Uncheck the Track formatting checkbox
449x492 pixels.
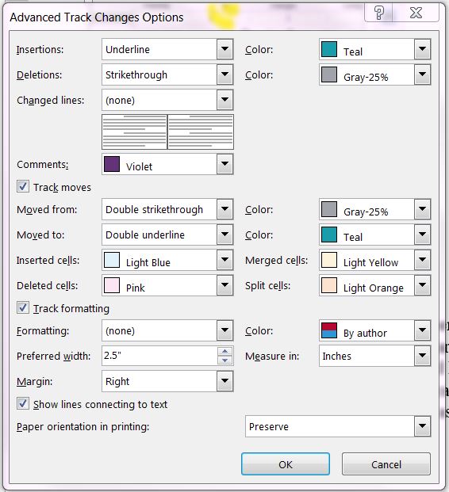click(x=23, y=308)
